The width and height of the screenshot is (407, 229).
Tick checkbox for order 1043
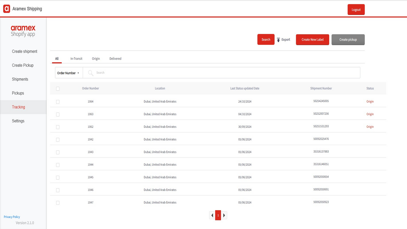58,152
